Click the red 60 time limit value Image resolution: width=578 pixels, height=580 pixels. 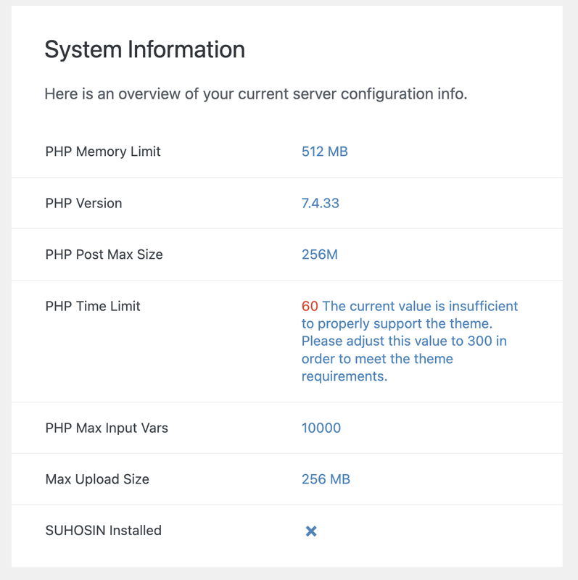[x=310, y=306]
